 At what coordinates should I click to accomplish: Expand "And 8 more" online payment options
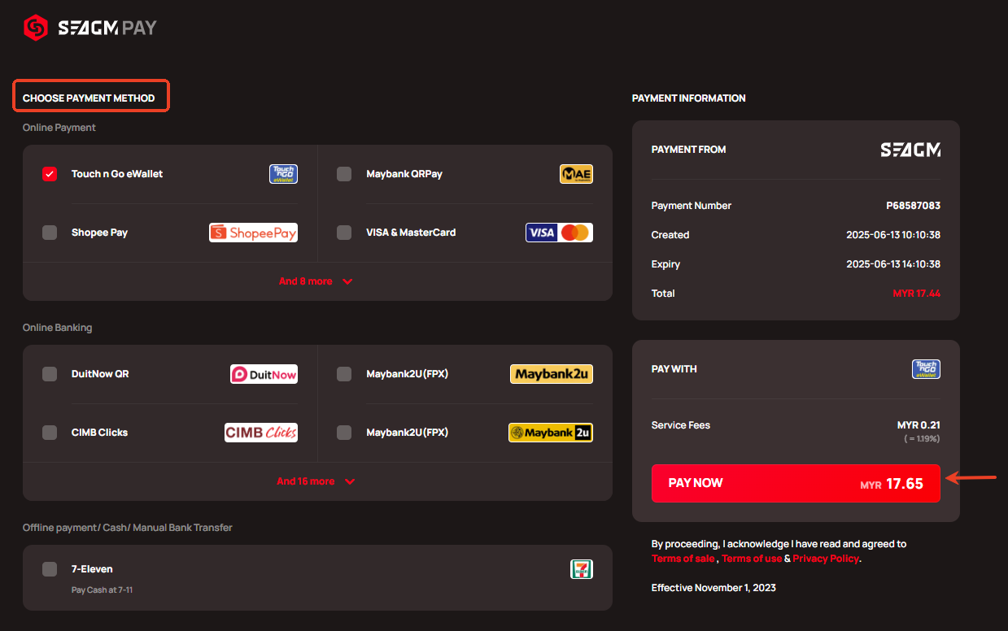point(316,281)
